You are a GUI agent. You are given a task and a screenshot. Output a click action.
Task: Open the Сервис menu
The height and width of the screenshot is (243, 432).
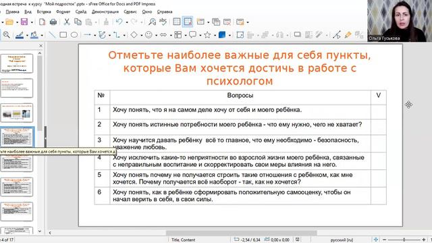pyautogui.click(x=130, y=11)
